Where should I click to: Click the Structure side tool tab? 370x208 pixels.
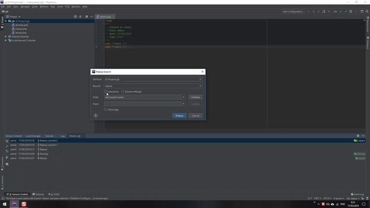[x=2, y=183]
